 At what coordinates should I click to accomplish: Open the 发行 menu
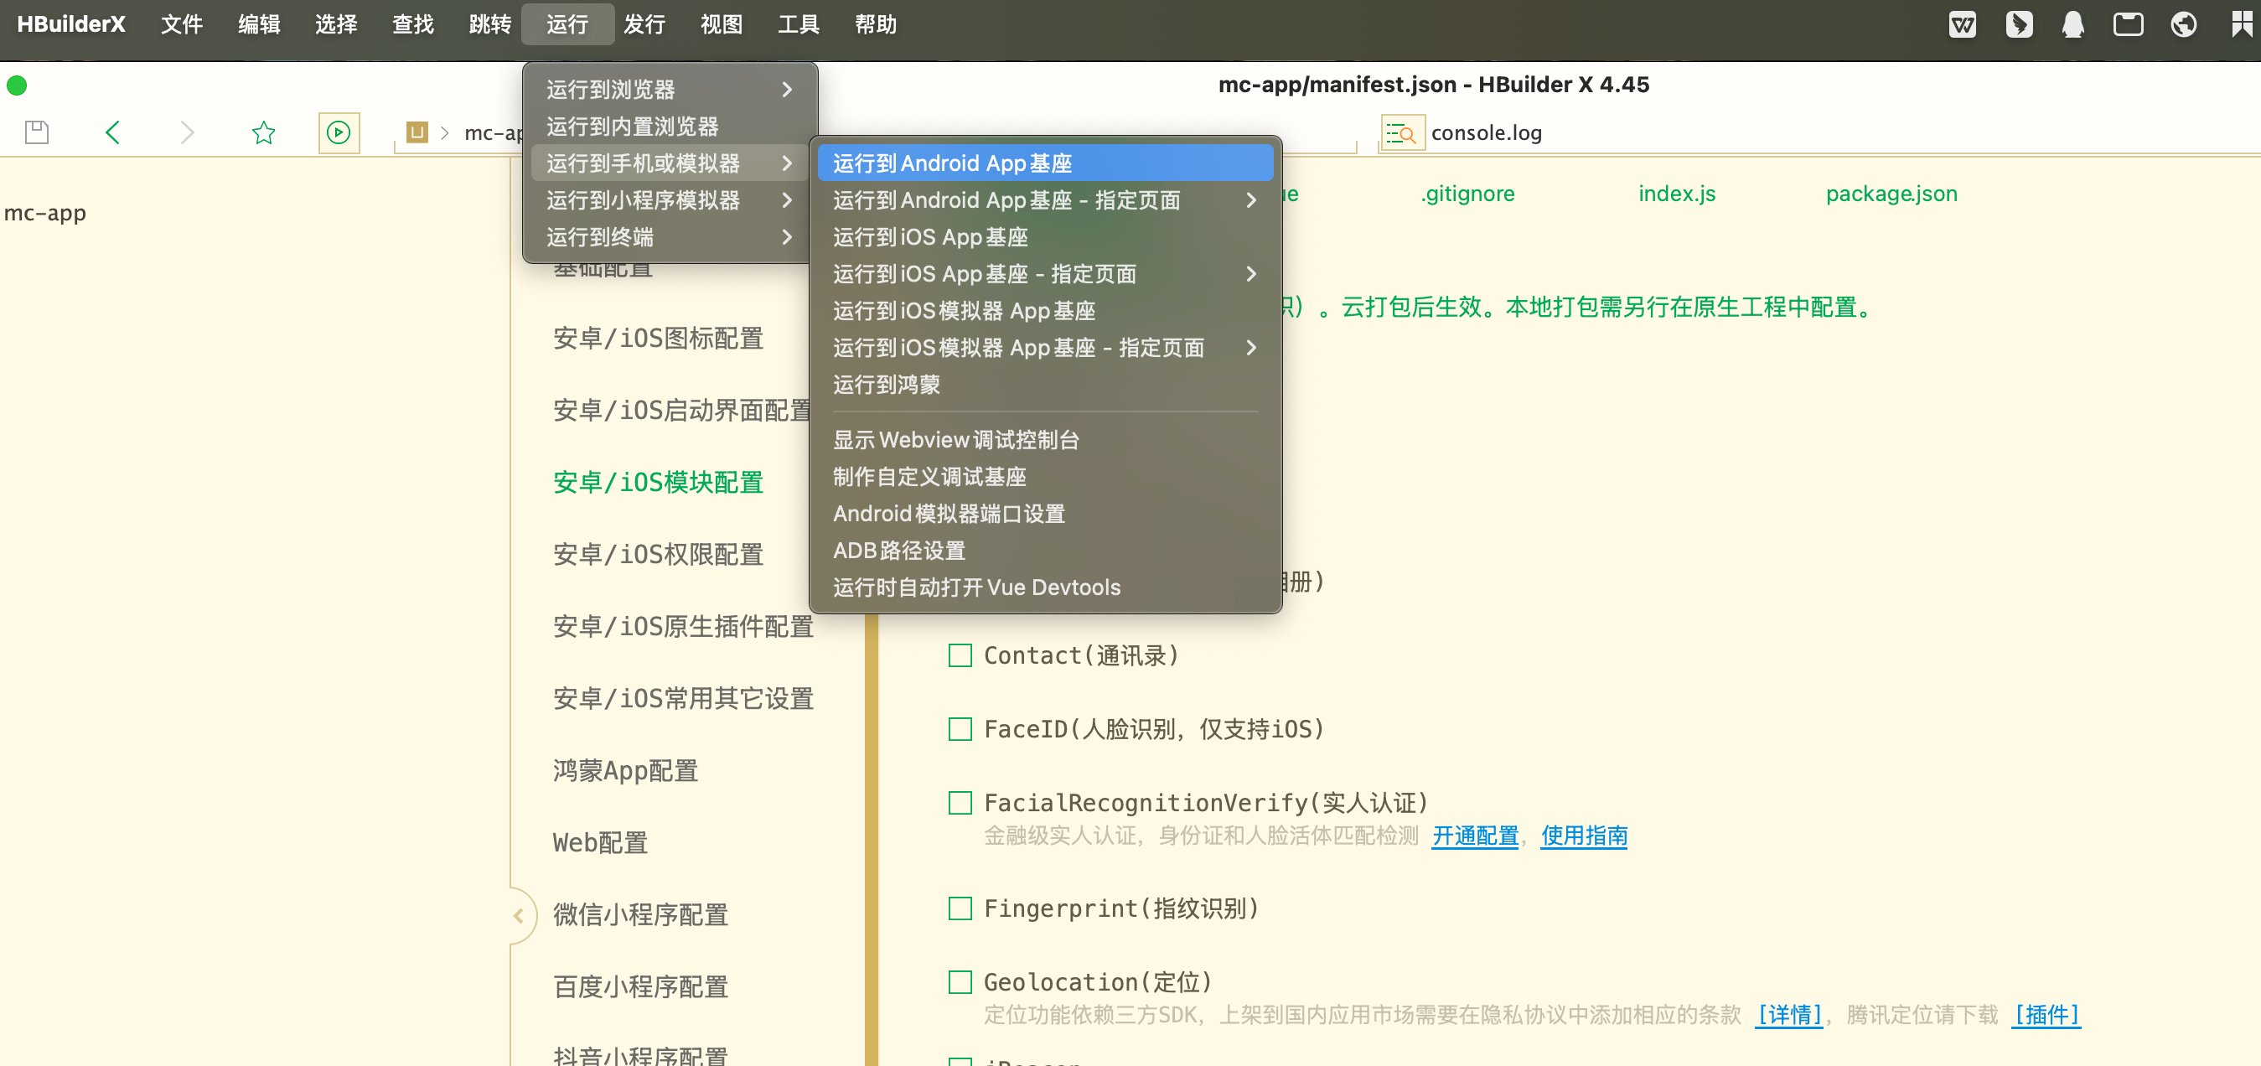pyautogui.click(x=644, y=24)
